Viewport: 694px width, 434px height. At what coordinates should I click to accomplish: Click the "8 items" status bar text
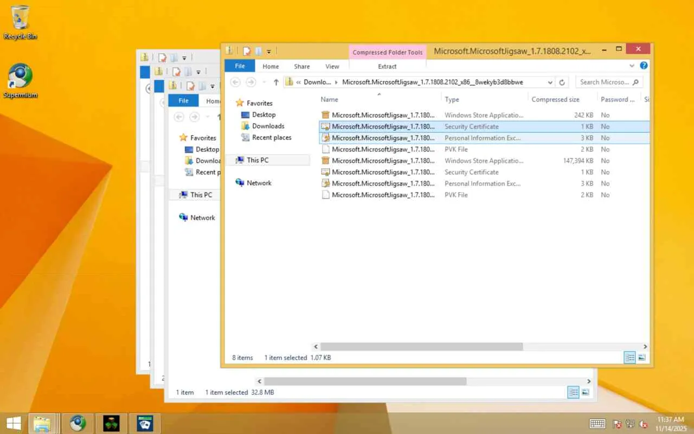click(242, 358)
